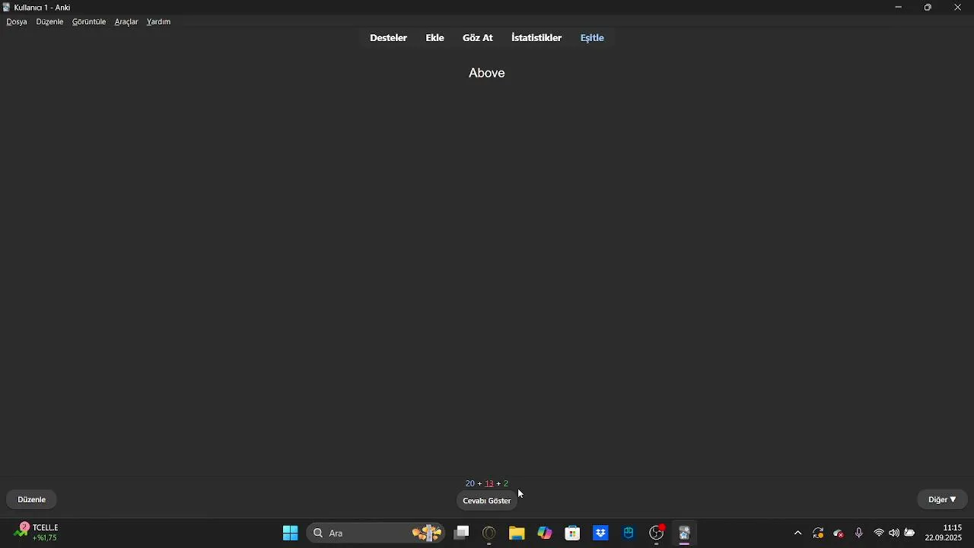Click the volume speaker icon
This screenshot has height=548, width=974.
(895, 534)
